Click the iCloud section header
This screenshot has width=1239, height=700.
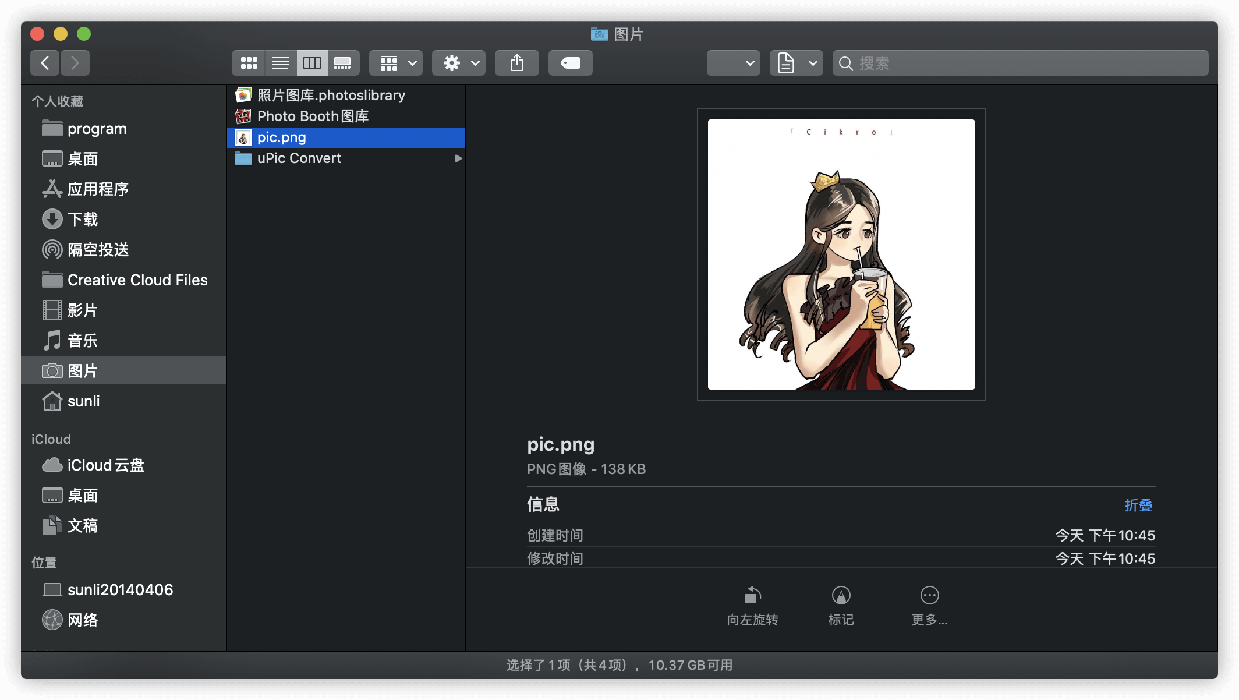click(x=51, y=439)
